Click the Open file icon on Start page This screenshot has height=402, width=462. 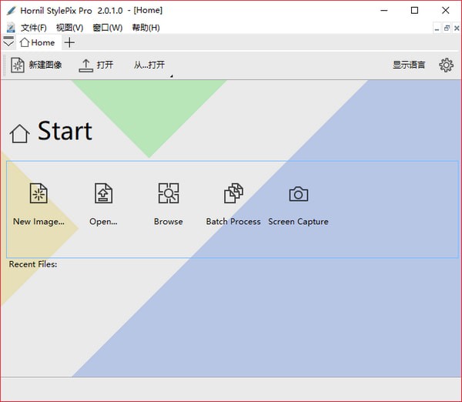pyautogui.click(x=103, y=193)
